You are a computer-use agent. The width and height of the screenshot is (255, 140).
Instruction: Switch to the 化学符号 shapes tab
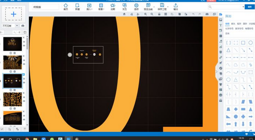click(x=229, y=28)
